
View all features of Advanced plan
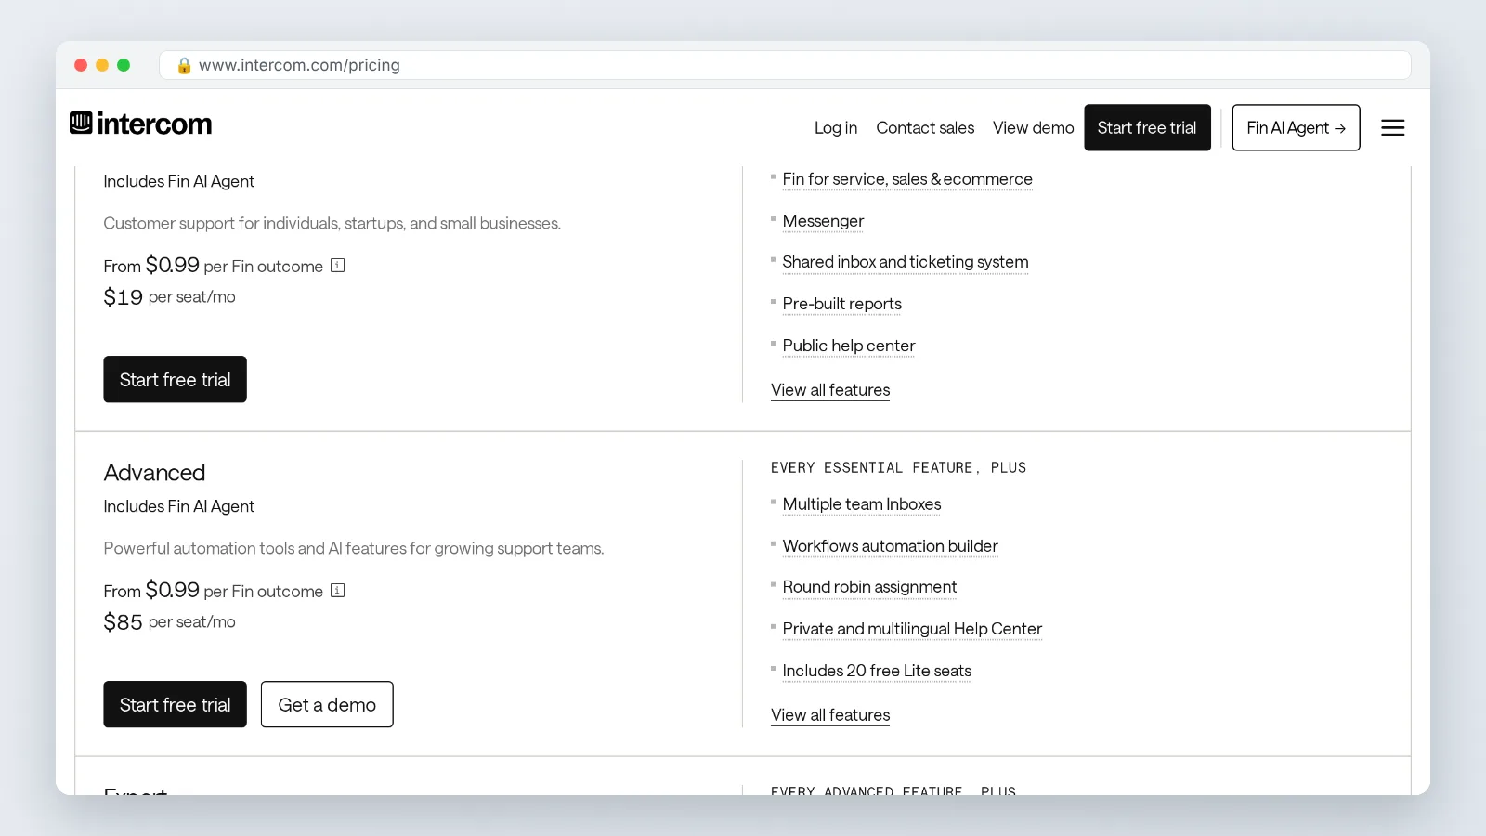click(x=830, y=715)
